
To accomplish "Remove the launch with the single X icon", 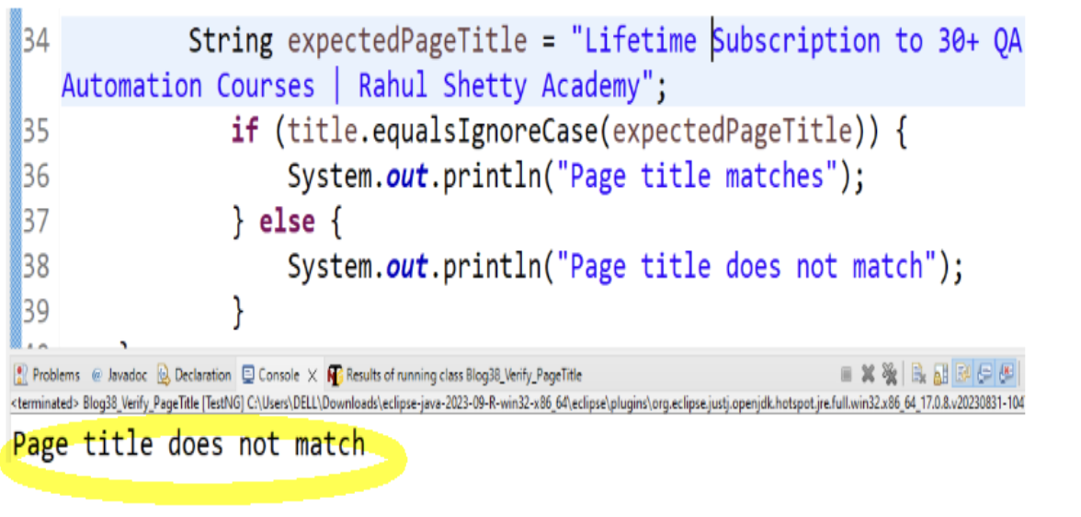I will [867, 374].
